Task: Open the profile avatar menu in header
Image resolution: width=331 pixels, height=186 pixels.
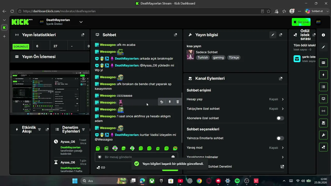Action: tap(319, 22)
